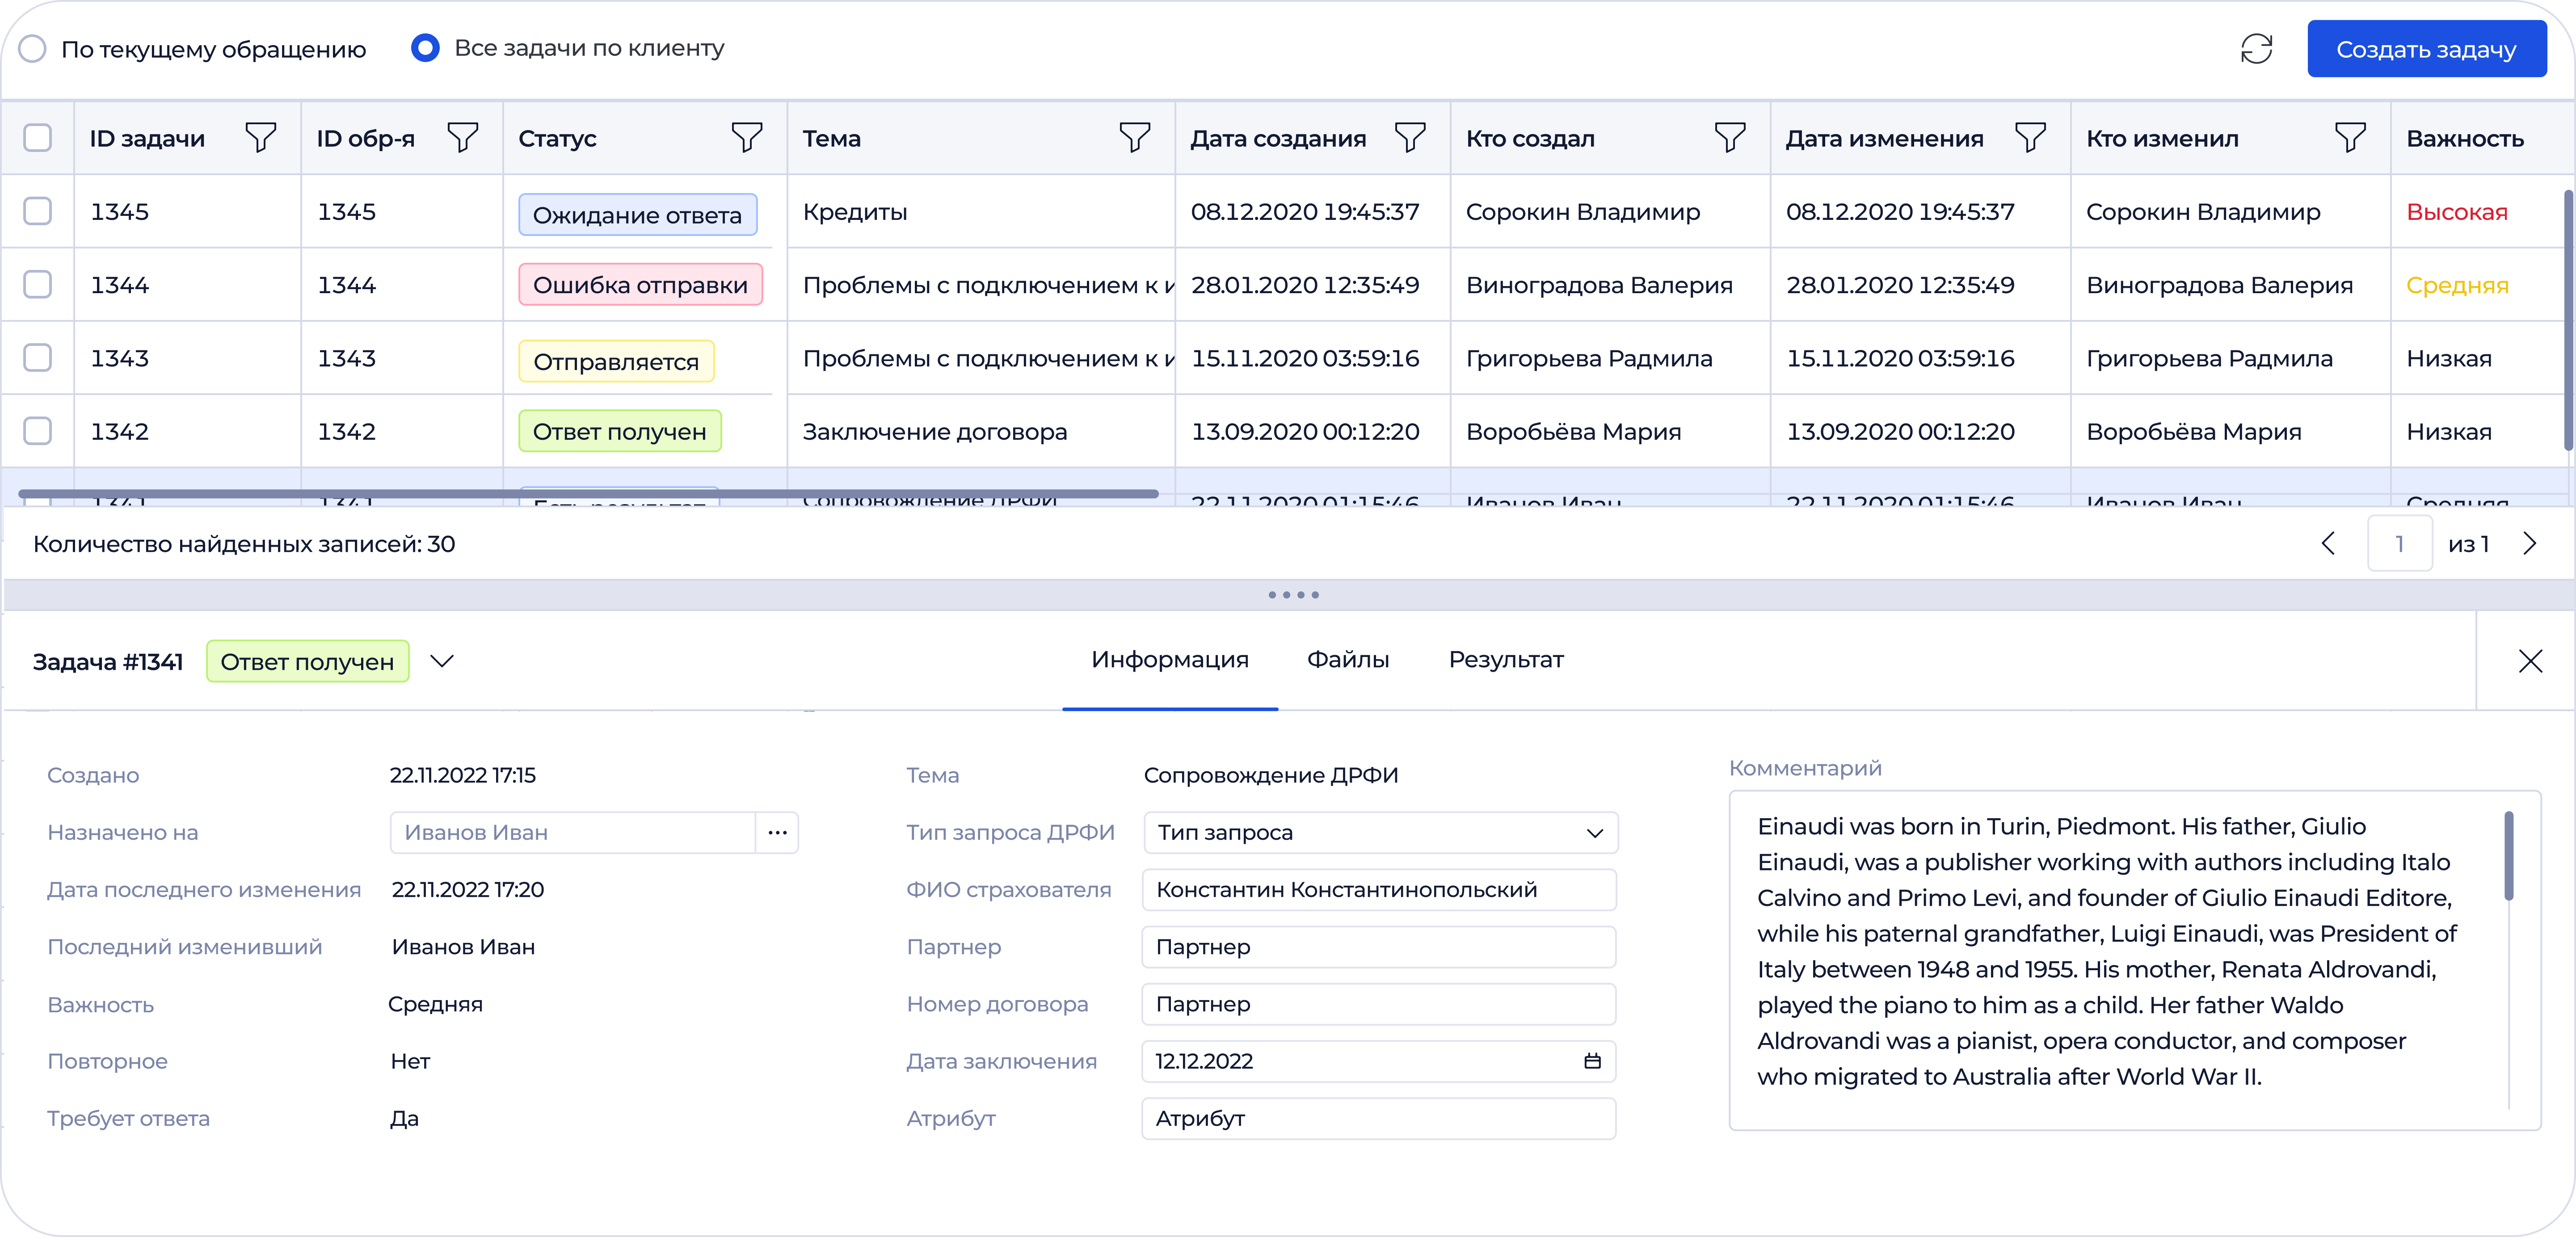Screen dimensions: 2576x1237
Task: Close the task #1341 detail panel
Action: tap(2530, 661)
